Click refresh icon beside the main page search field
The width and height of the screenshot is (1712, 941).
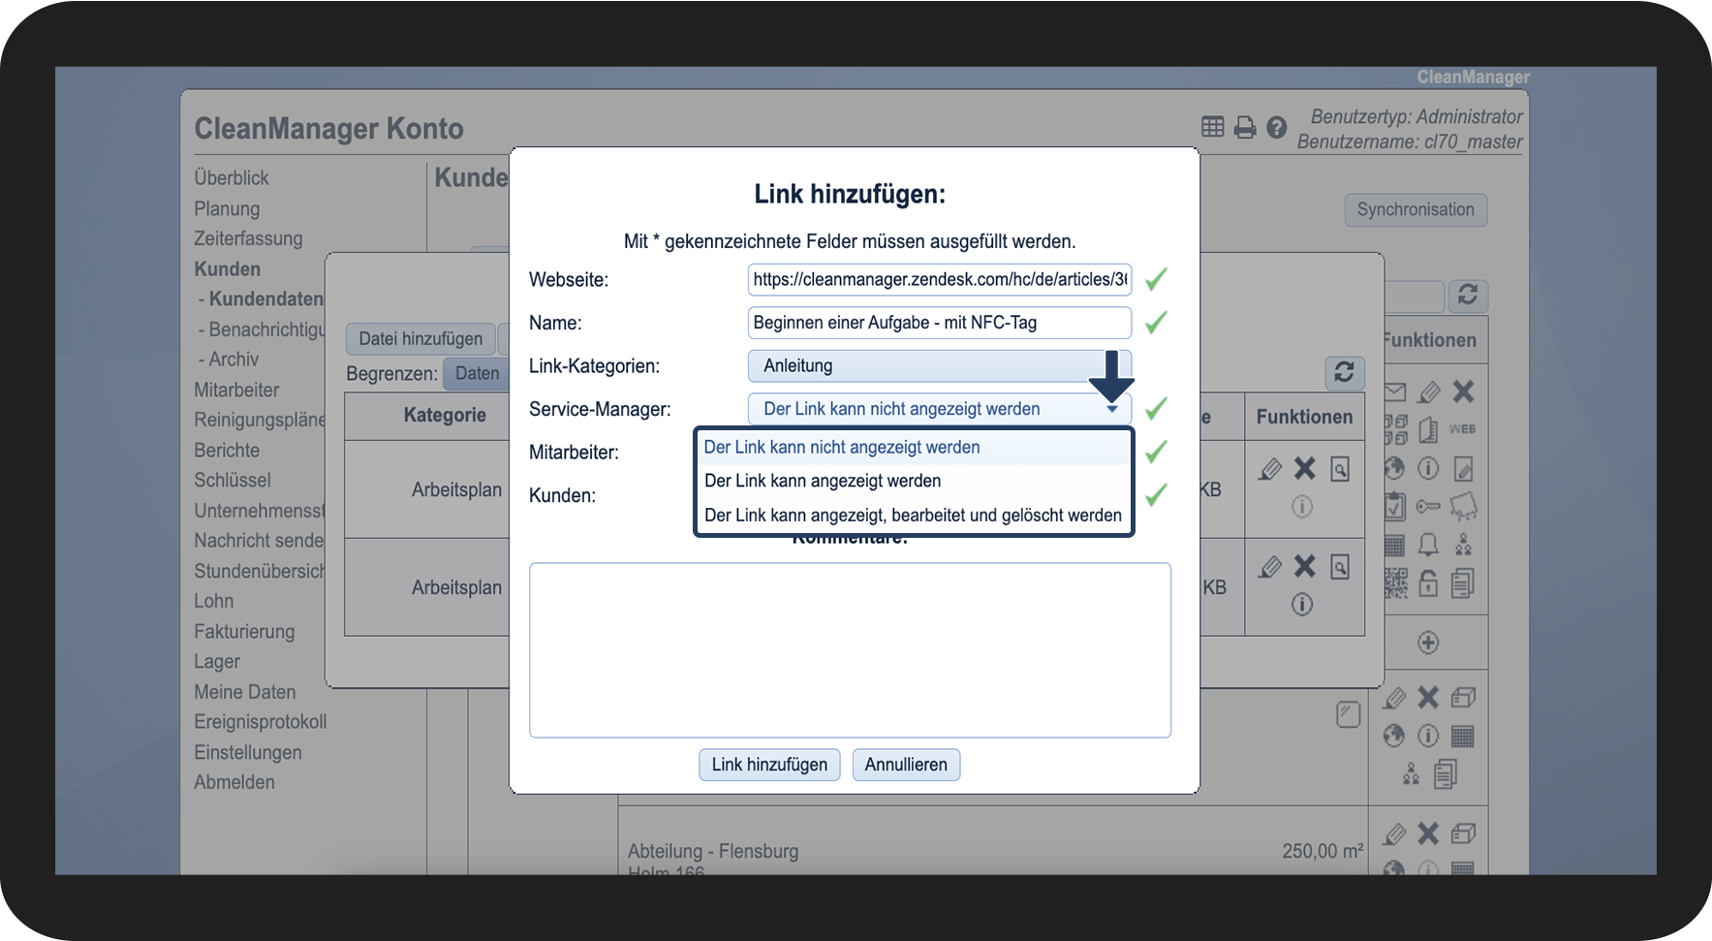coord(1468,295)
